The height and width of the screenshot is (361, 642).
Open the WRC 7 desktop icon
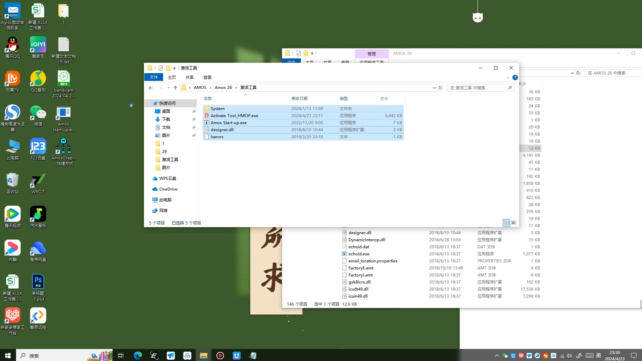38,183
